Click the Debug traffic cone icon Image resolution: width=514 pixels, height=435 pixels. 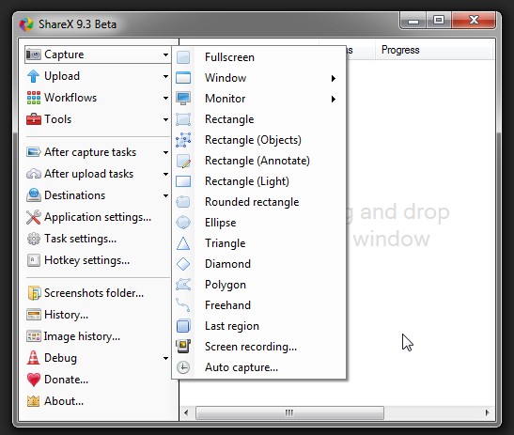point(34,358)
